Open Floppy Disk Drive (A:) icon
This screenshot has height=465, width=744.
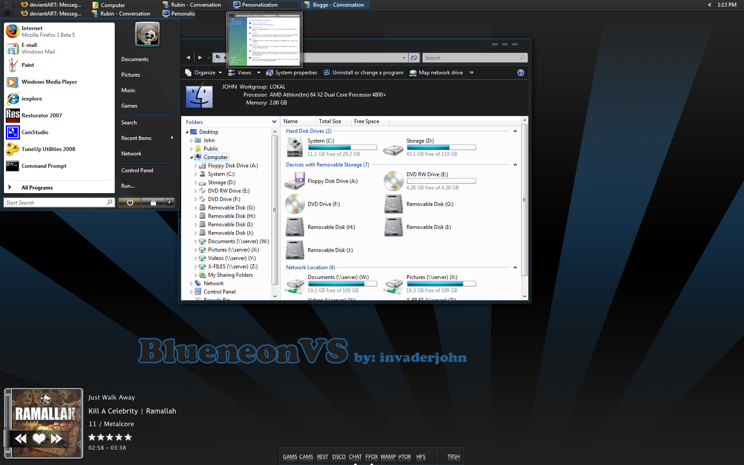[x=294, y=181]
